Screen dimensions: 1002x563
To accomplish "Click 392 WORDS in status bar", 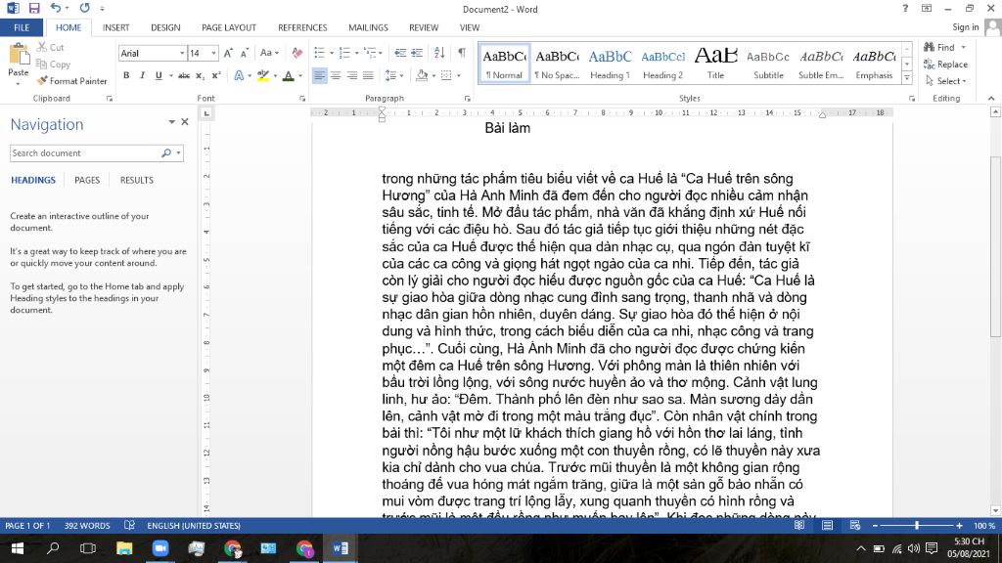I will 87,525.
